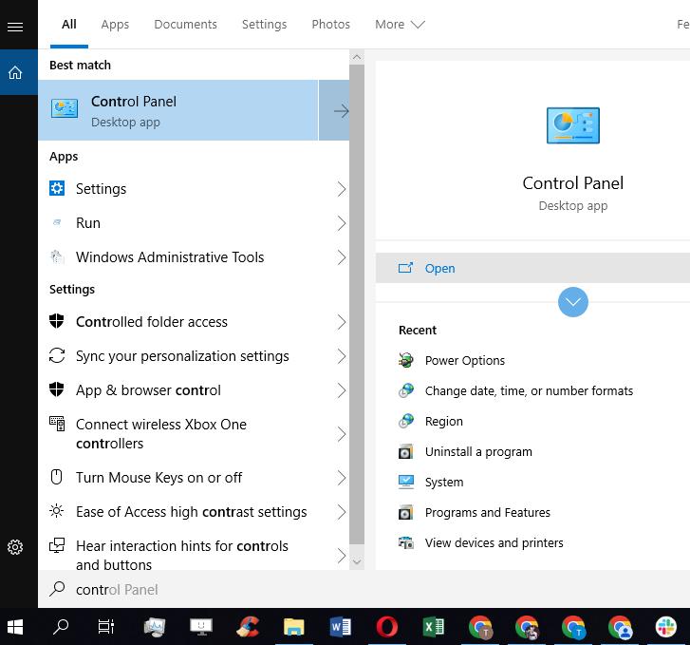
Task: Open the hamburger menu in the Start sidebar
Action: (15, 27)
